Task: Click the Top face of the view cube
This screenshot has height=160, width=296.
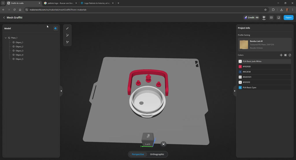Action: [x=148, y=136]
